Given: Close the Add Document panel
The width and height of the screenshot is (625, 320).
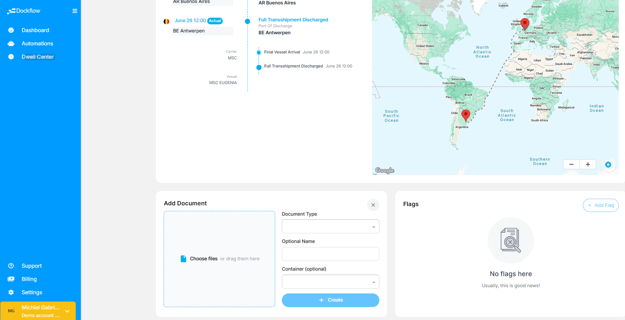Looking at the screenshot, I should [x=373, y=205].
